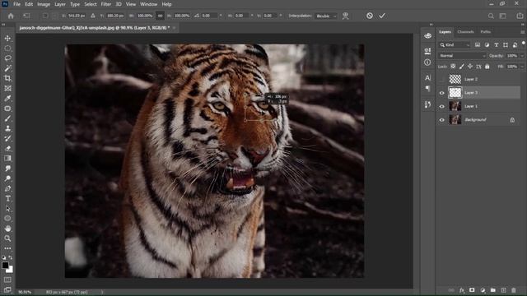Click the Home icon in options bar
The height and width of the screenshot is (296, 527).
click(11, 16)
